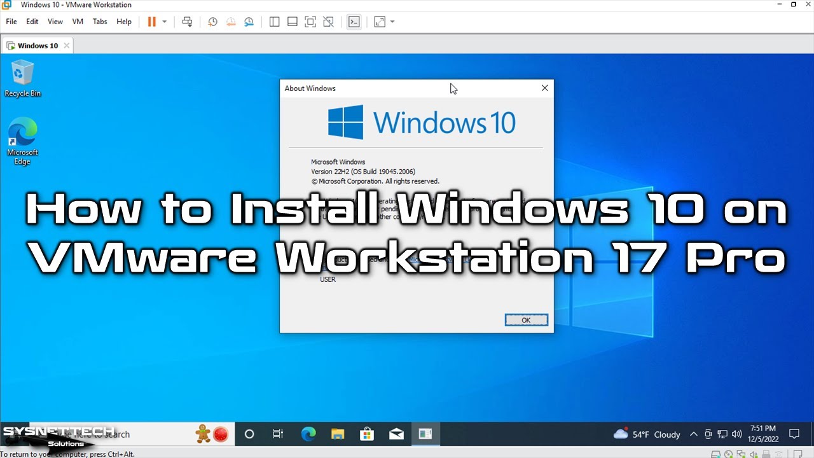Open the View menu
Screen dimensions: 814x458
[55, 22]
